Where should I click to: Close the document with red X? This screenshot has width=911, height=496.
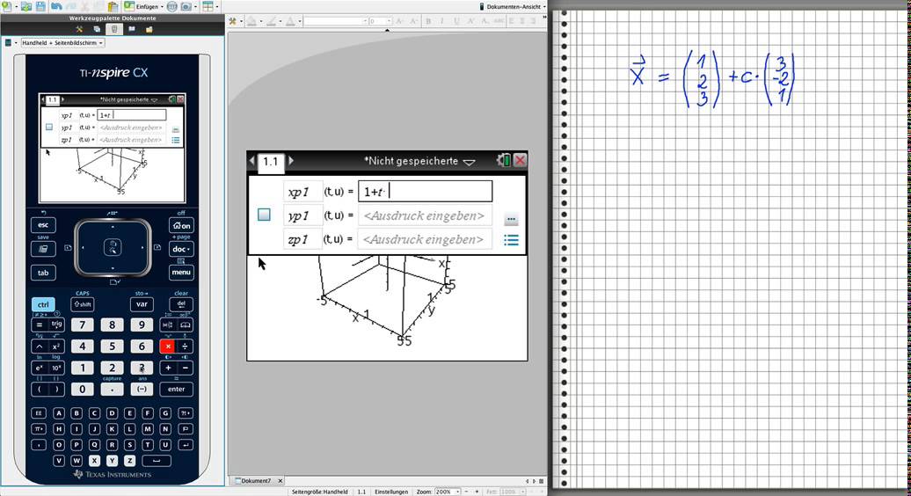[520, 160]
